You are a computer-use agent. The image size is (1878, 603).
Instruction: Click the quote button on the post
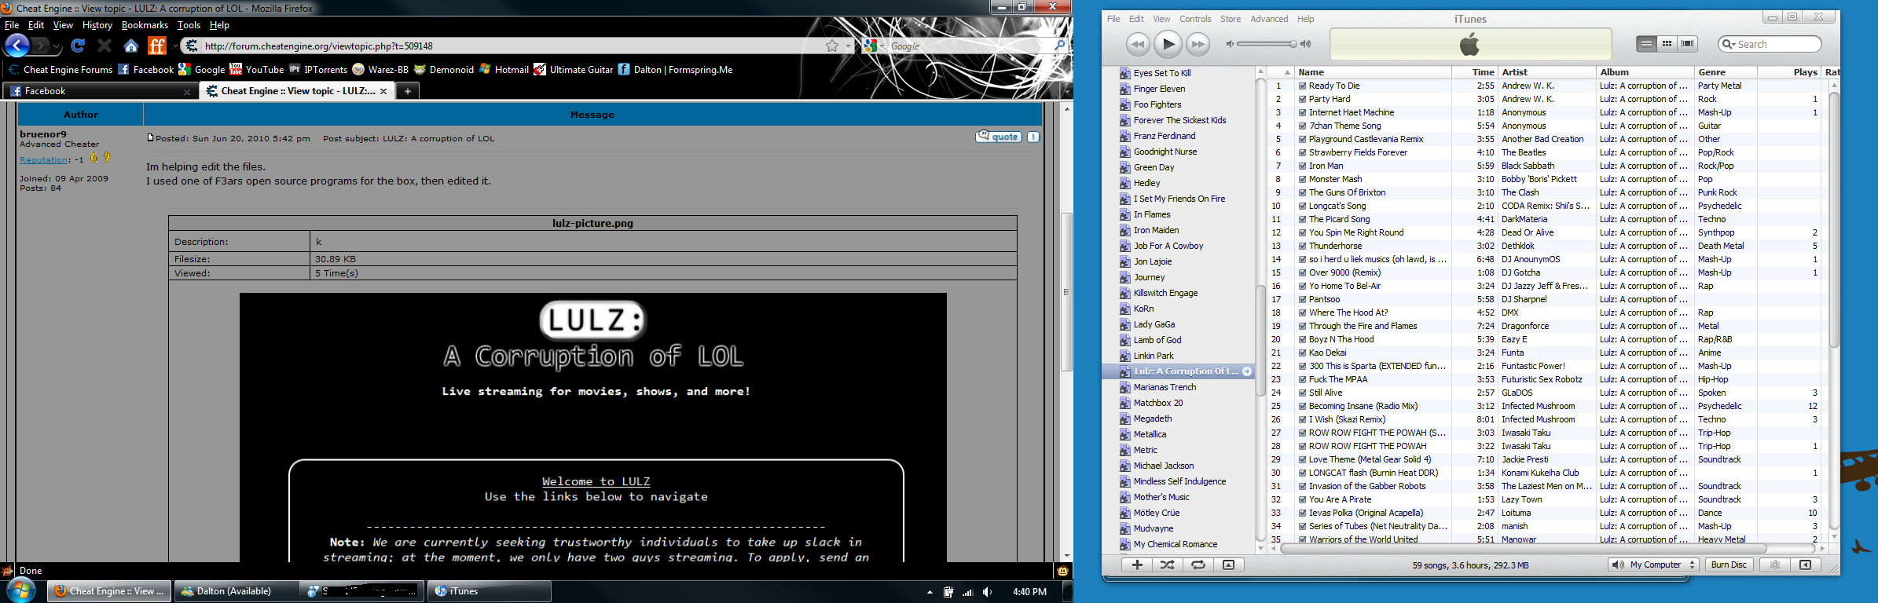click(999, 137)
